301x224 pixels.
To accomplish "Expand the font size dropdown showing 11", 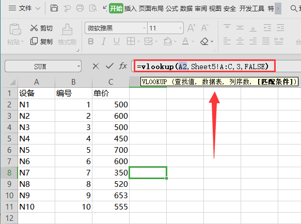I will (x=180, y=28).
